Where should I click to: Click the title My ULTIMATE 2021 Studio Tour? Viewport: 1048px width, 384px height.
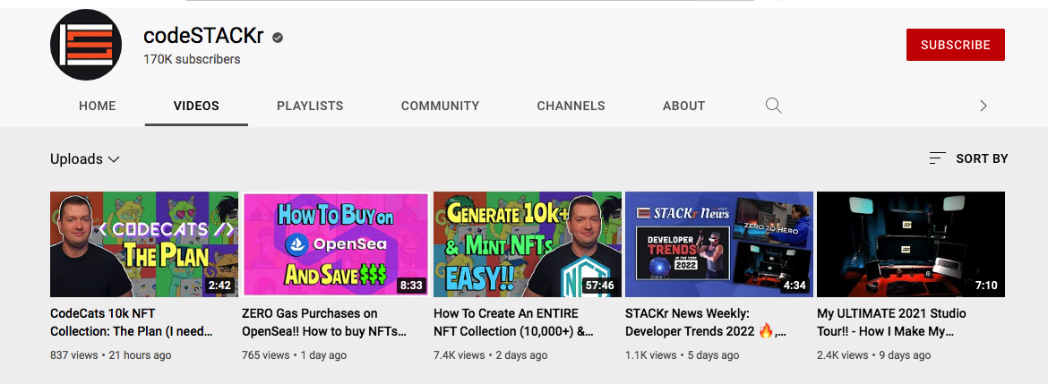coord(891,322)
